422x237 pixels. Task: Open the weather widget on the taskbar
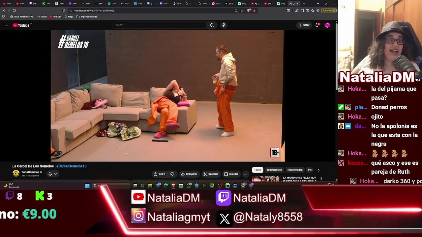11,186
